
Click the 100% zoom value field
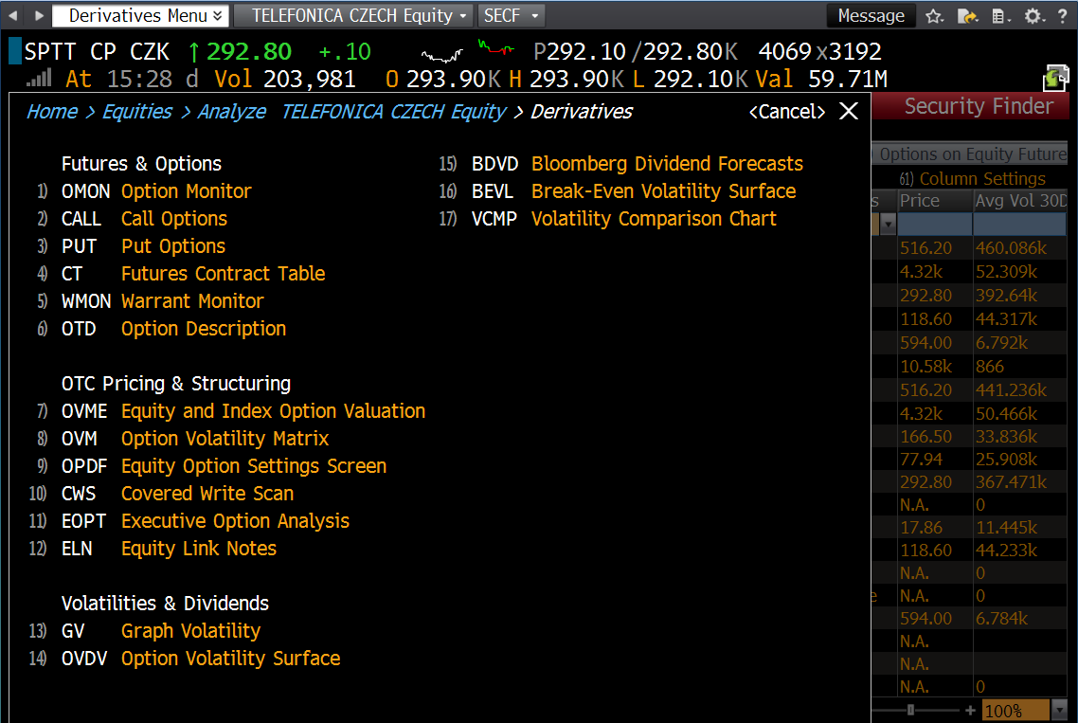[1015, 711]
